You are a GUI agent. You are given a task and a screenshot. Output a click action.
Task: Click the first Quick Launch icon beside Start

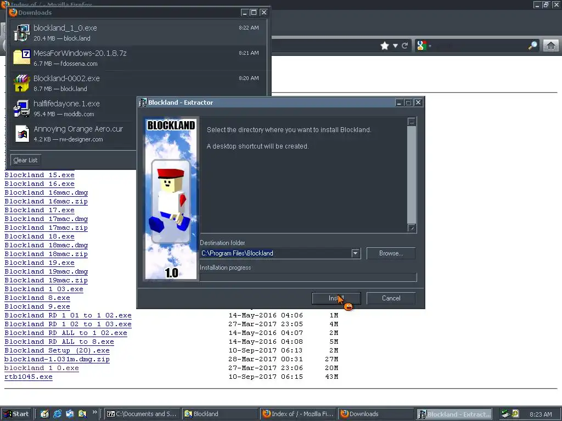44,414
